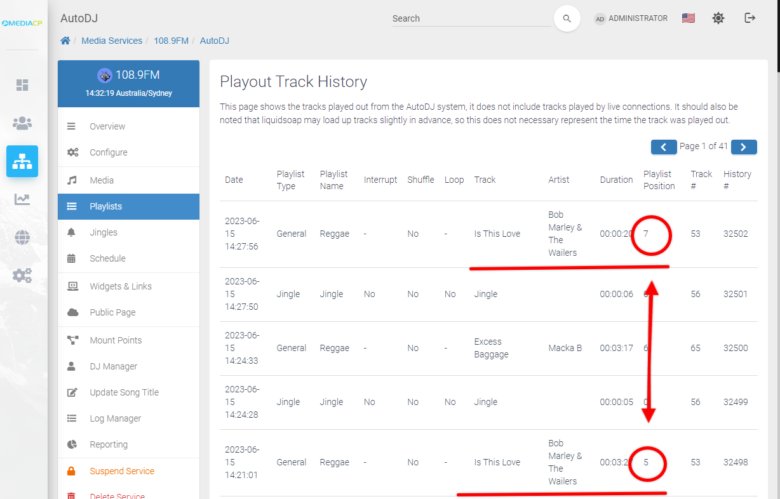Open the settings gears icon in left rail

[x=22, y=276]
